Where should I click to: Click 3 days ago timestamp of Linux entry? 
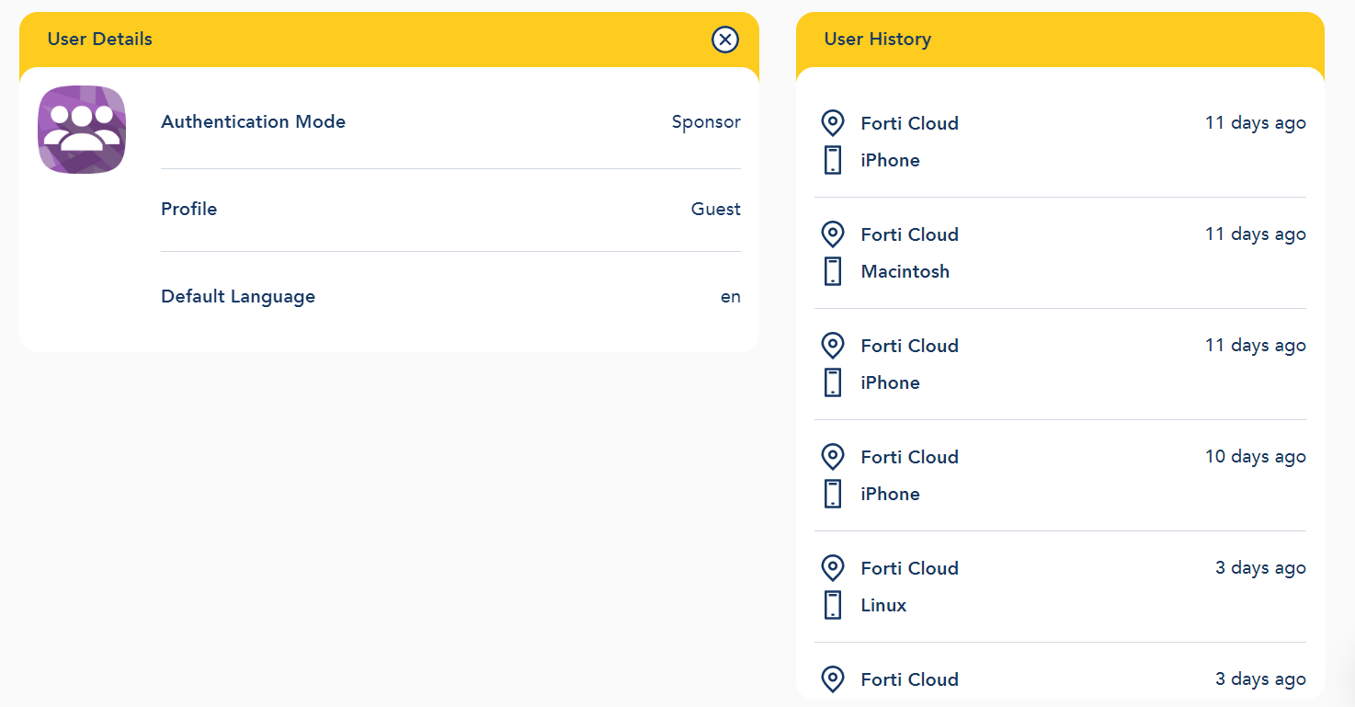tap(1260, 568)
